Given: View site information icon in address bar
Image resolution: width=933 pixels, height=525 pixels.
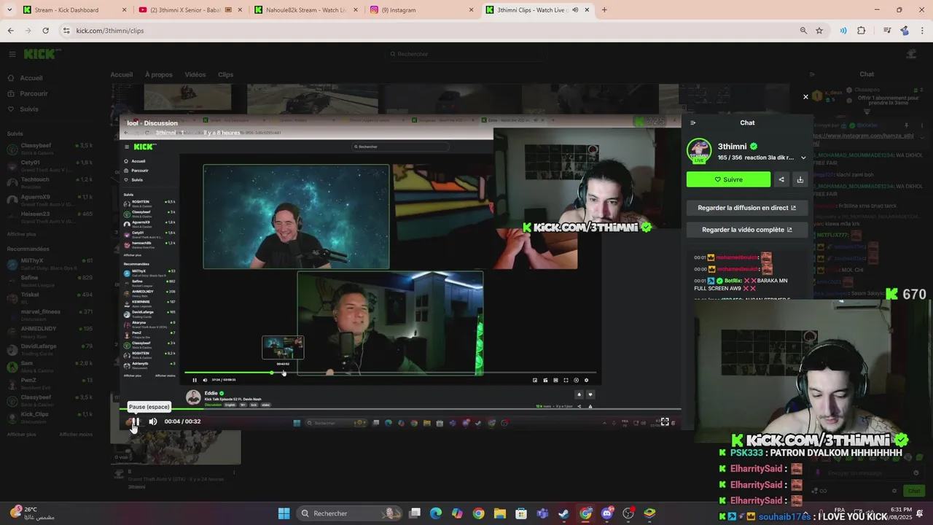Looking at the screenshot, I should pyautogui.click(x=66, y=31).
